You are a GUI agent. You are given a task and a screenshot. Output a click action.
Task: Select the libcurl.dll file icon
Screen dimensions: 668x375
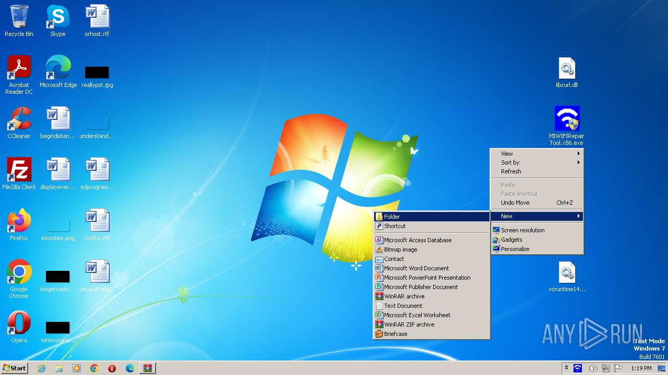[567, 72]
